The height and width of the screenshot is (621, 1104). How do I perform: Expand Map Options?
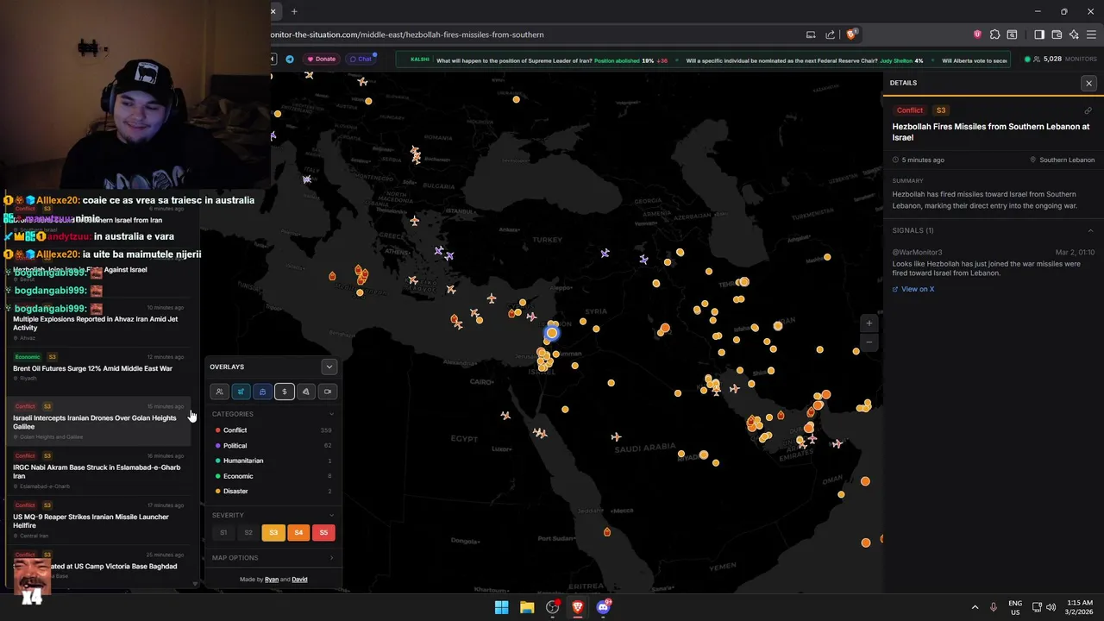(273, 558)
